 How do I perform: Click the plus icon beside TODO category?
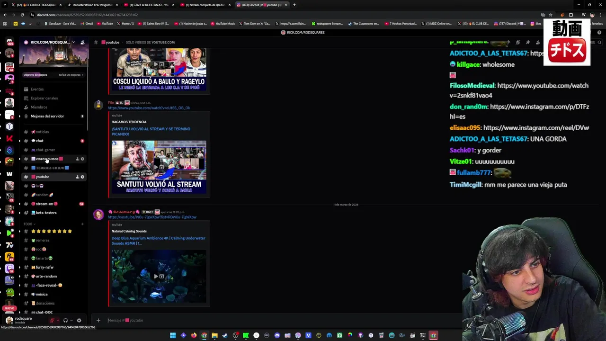coord(82,224)
